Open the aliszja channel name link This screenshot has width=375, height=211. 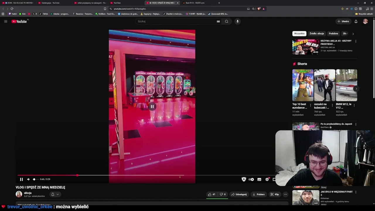click(x=28, y=193)
